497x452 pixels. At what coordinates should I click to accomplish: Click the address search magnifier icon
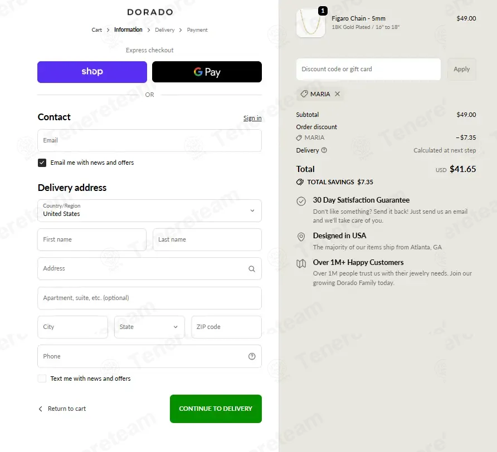[252, 269]
